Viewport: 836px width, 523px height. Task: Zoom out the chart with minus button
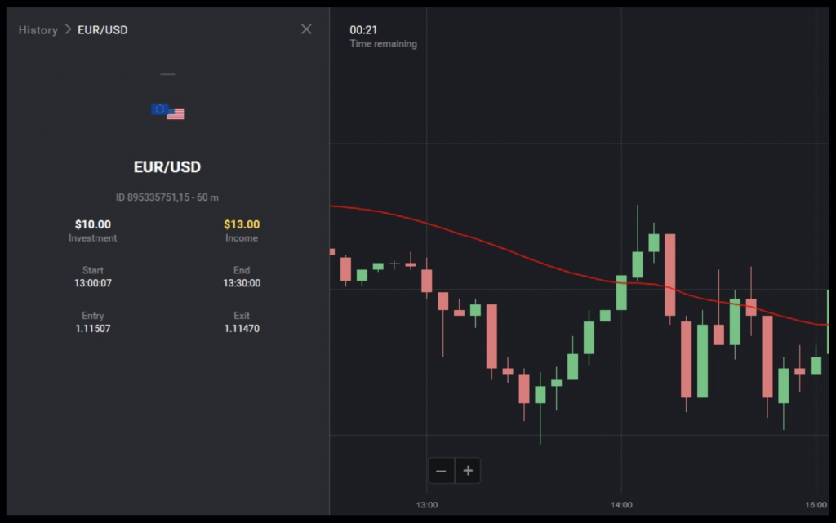[x=441, y=471]
